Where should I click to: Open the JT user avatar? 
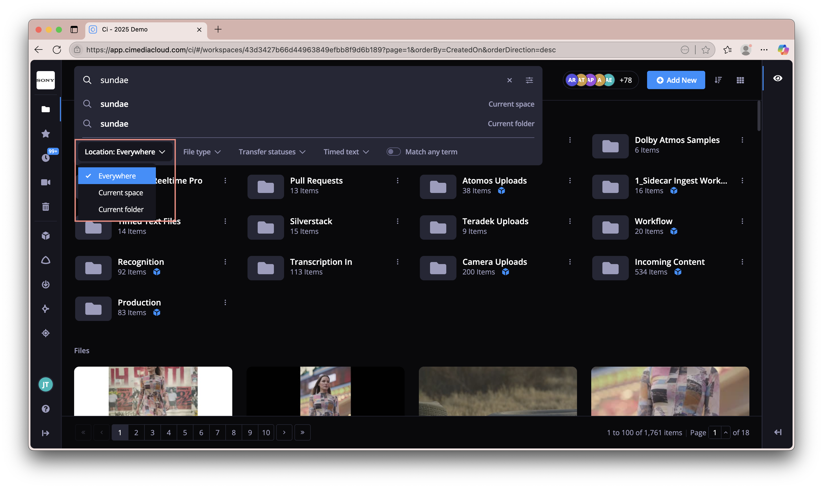click(46, 384)
